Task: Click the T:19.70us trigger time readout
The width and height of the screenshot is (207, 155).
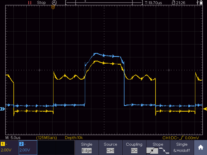Action: 153,3
